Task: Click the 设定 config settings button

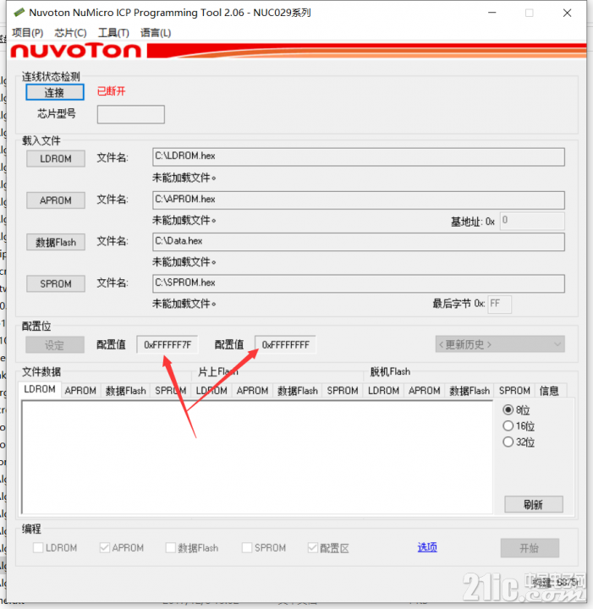Action: (55, 345)
